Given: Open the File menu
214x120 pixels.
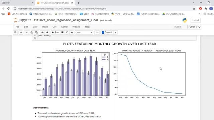Looking at the screenshot, I should [17, 27].
